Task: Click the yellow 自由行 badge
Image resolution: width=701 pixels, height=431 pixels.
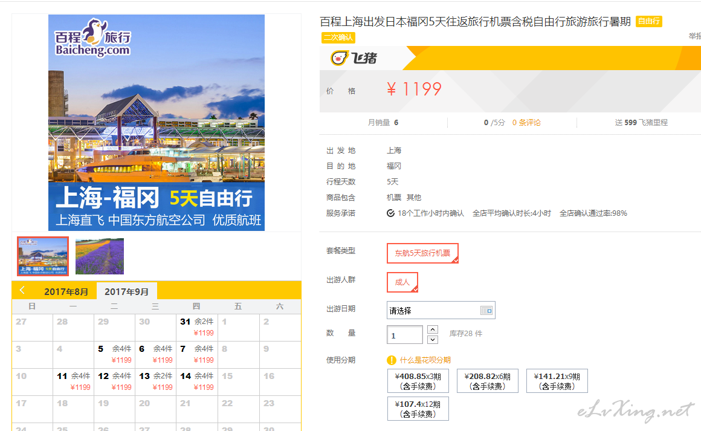Action: [x=648, y=21]
